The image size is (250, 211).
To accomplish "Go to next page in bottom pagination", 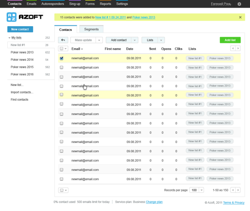I will 238,190.
